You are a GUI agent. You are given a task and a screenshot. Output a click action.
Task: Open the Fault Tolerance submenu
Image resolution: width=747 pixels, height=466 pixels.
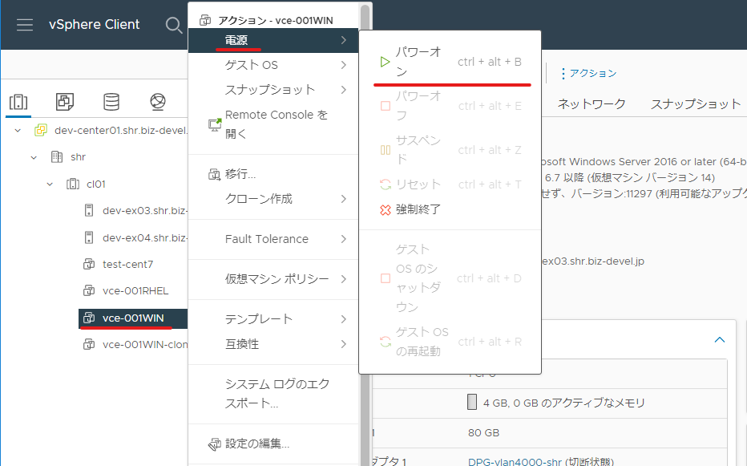[x=273, y=239]
